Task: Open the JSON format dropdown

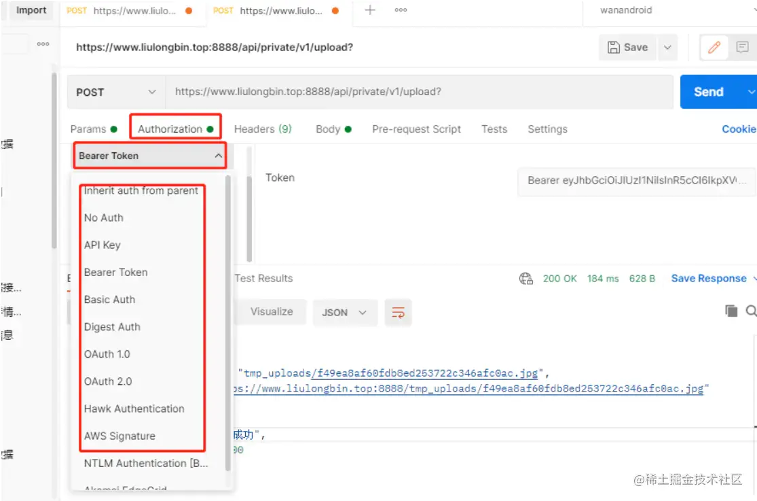Action: [345, 313]
